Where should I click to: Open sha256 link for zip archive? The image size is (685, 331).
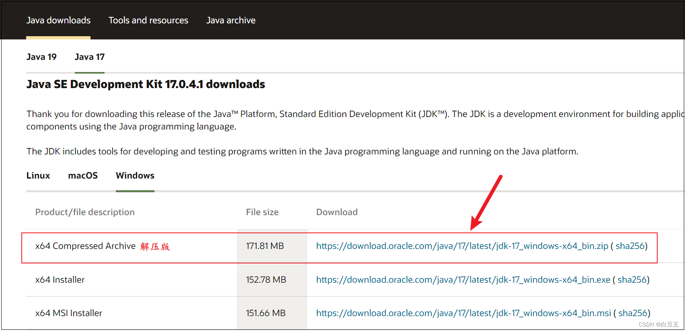pos(630,246)
